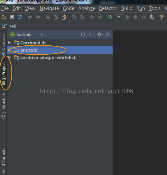
Task: Toggle the 7: Structure side tab
Action: [x=3, y=106]
